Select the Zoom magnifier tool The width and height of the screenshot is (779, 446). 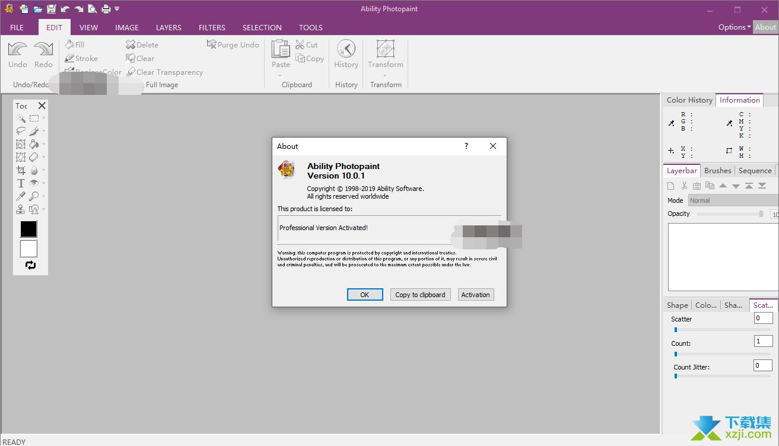point(34,196)
